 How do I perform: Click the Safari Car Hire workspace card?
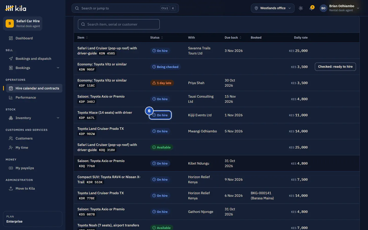click(x=23, y=24)
